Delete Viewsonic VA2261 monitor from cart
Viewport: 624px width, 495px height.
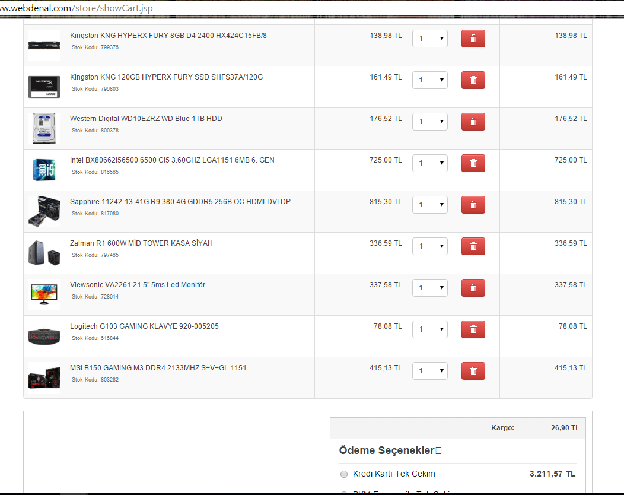point(473,288)
